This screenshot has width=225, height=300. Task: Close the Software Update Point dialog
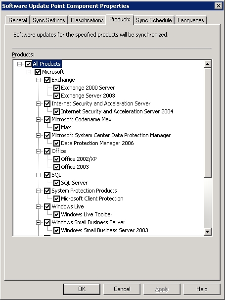tap(219, 6)
